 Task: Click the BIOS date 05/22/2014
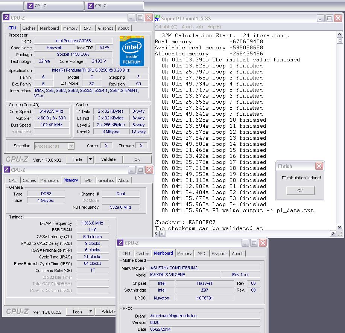click(204, 329)
